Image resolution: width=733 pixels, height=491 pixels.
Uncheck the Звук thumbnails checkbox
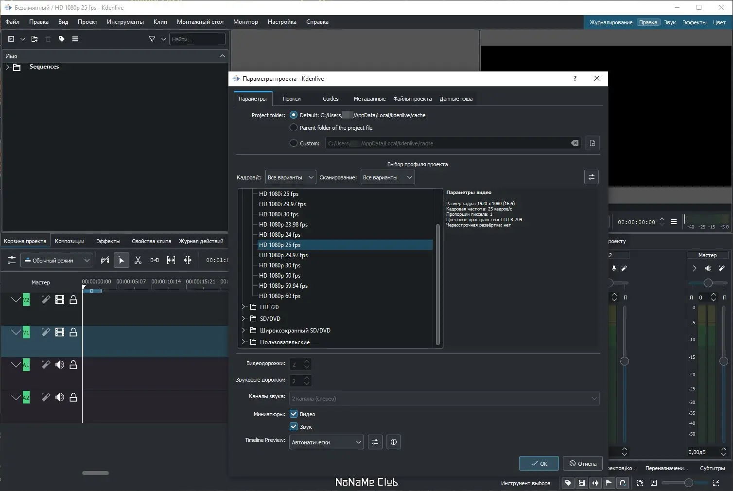click(294, 426)
